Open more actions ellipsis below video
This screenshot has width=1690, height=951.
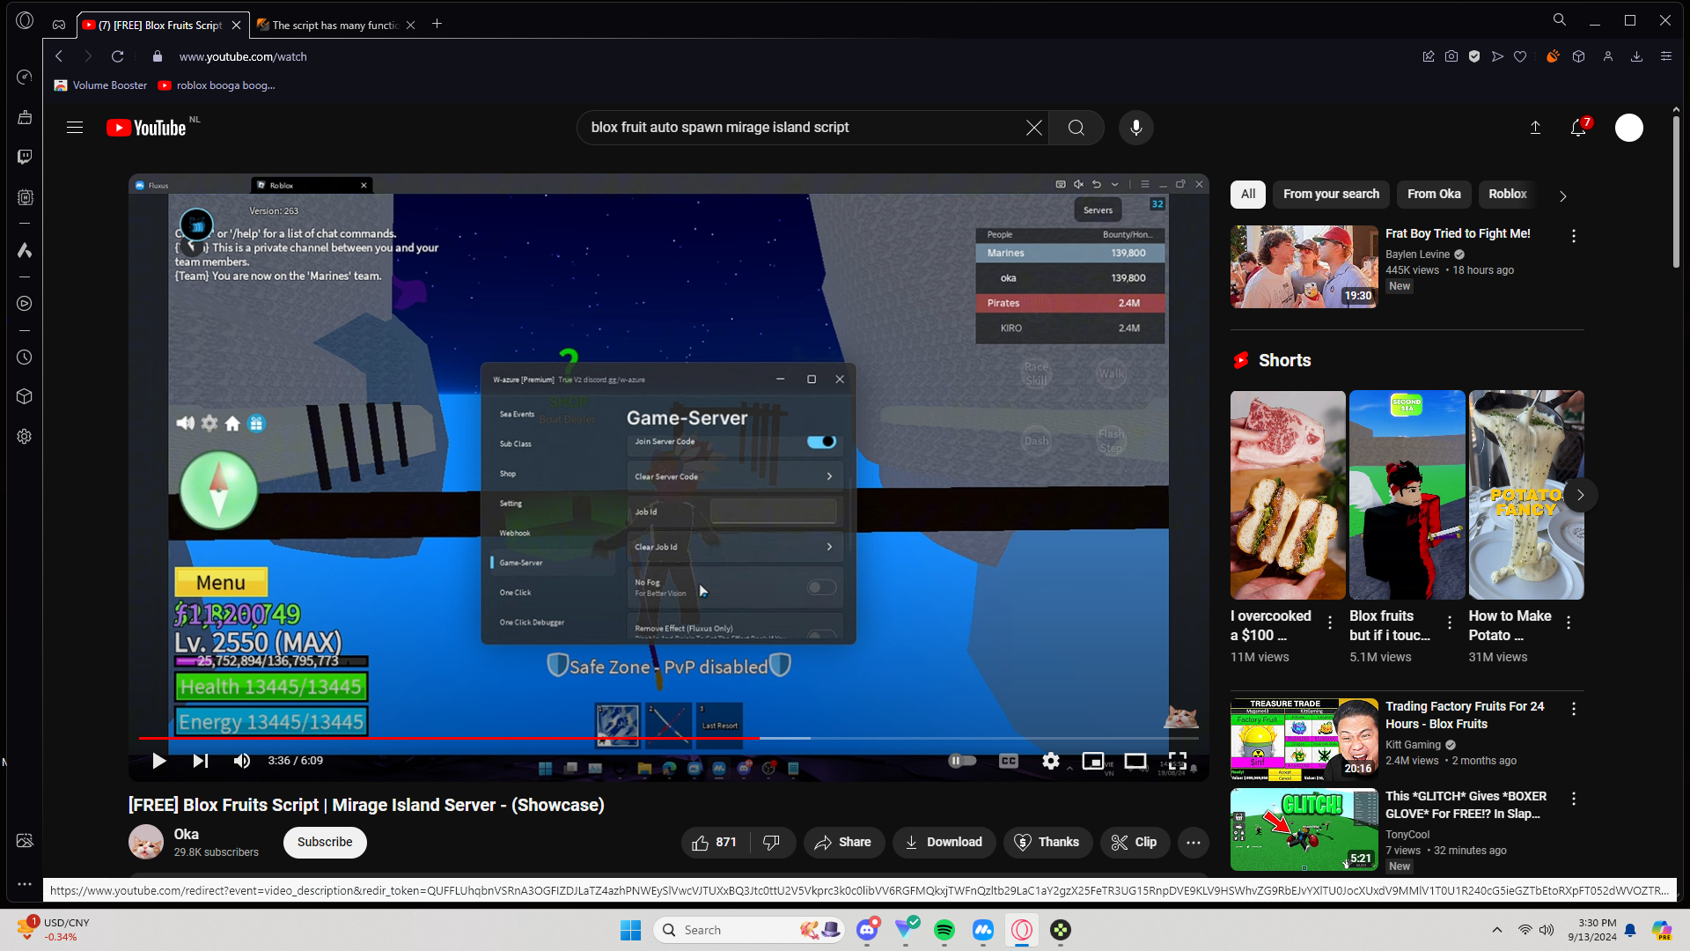coord(1194,843)
